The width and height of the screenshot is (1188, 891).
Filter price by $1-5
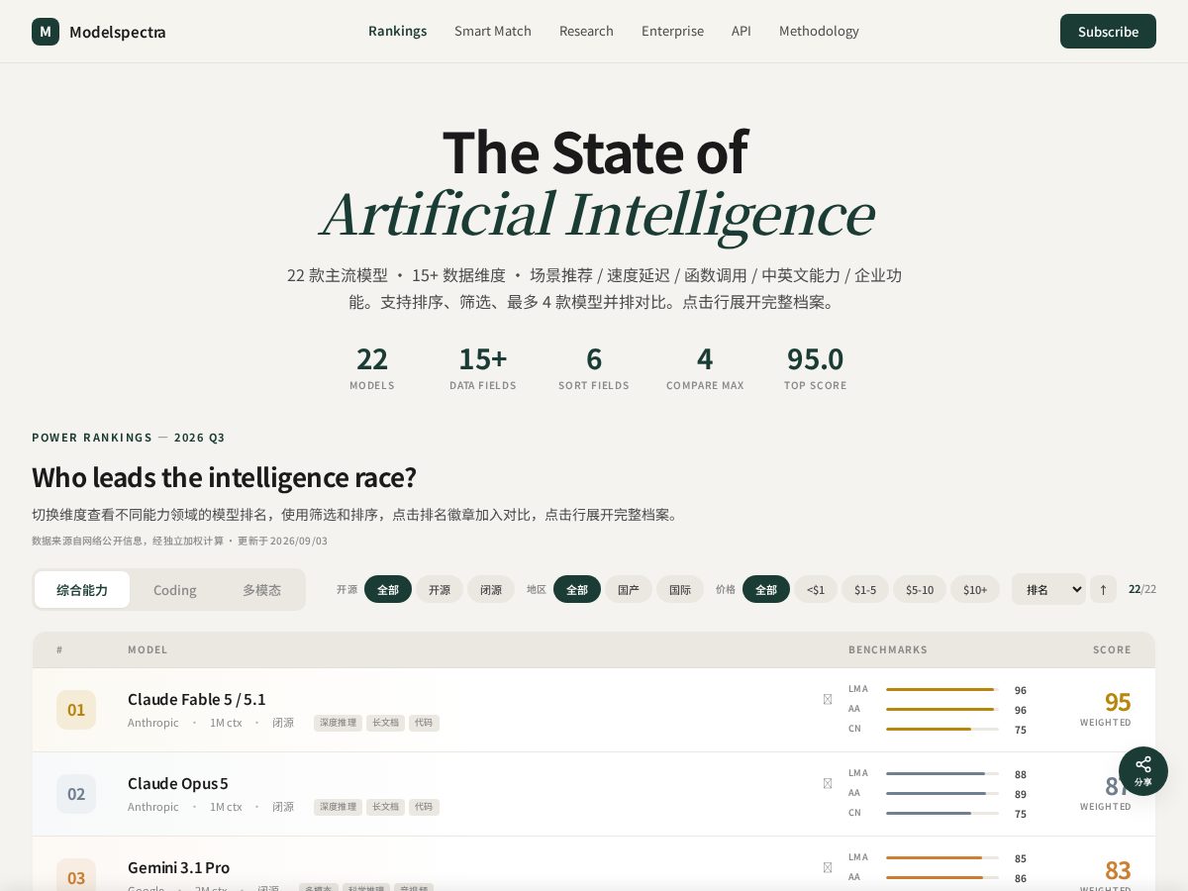tap(865, 589)
